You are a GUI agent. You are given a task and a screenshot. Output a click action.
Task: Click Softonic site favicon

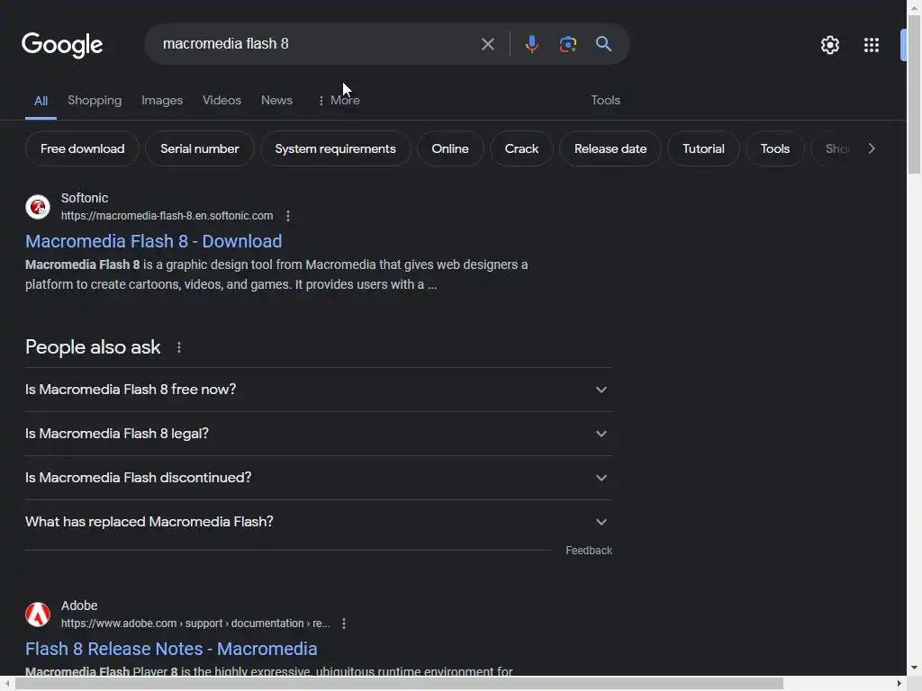(x=38, y=207)
